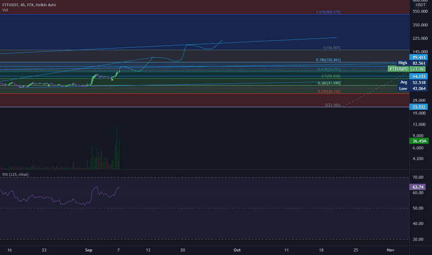Click the green FTTUSDT symbol price tag
The height and width of the screenshot is (255, 432).
tap(398, 69)
